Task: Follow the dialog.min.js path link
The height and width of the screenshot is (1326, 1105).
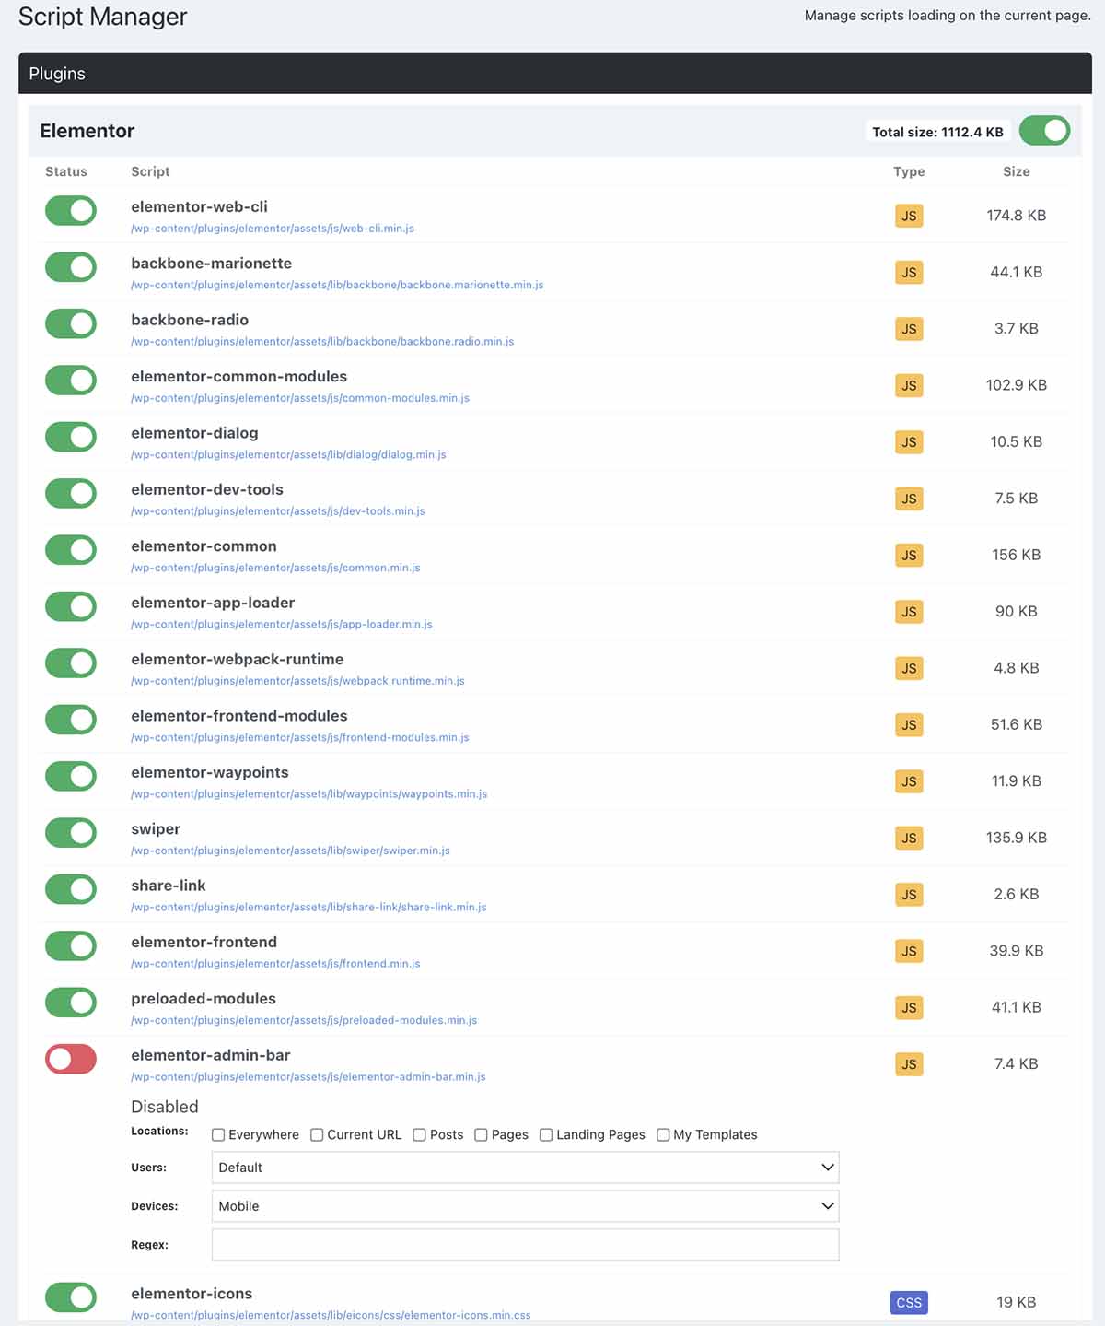Action: coord(288,455)
